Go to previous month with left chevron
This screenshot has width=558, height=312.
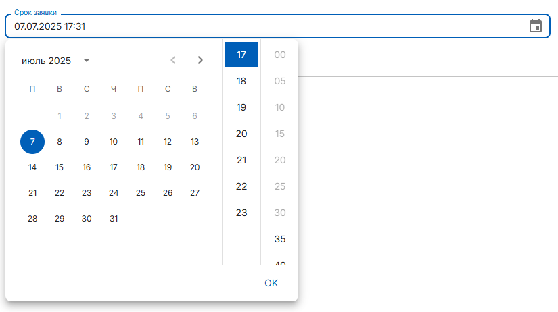pos(173,60)
